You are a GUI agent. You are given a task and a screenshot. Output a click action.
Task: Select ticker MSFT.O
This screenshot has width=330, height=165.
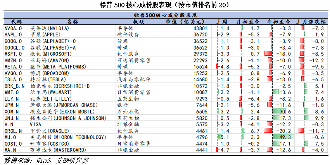(x=13, y=54)
